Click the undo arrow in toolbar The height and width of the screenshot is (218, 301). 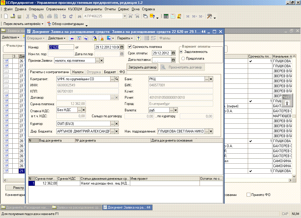pyautogui.click(x=64, y=16)
